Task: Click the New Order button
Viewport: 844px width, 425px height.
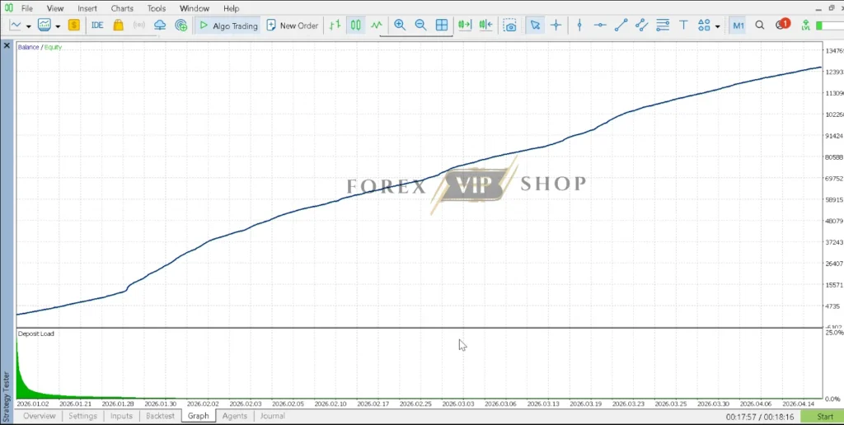Action: tap(293, 26)
